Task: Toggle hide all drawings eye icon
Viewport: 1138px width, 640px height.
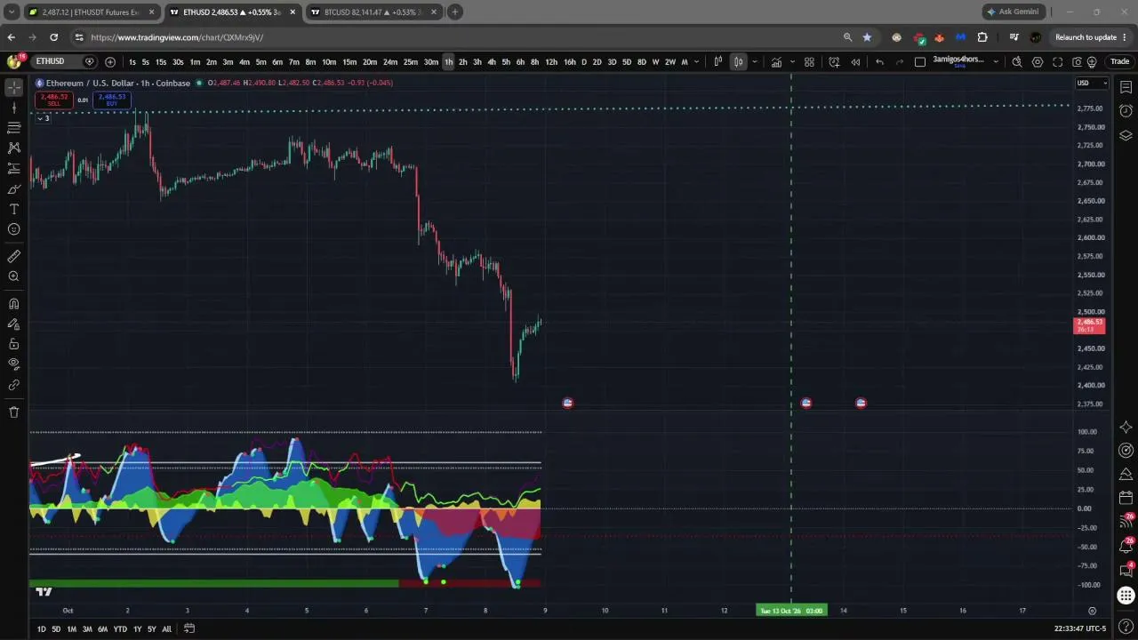Action: (x=14, y=364)
